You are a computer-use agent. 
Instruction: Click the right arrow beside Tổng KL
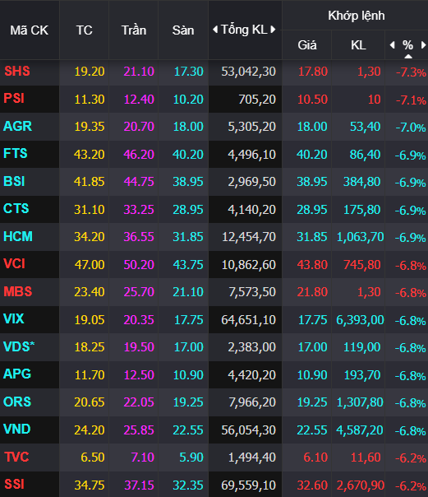[273, 30]
